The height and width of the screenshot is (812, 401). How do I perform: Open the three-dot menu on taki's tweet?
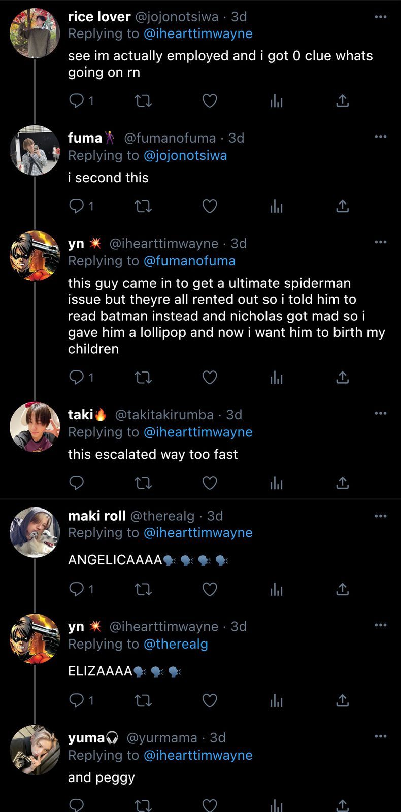tap(380, 413)
